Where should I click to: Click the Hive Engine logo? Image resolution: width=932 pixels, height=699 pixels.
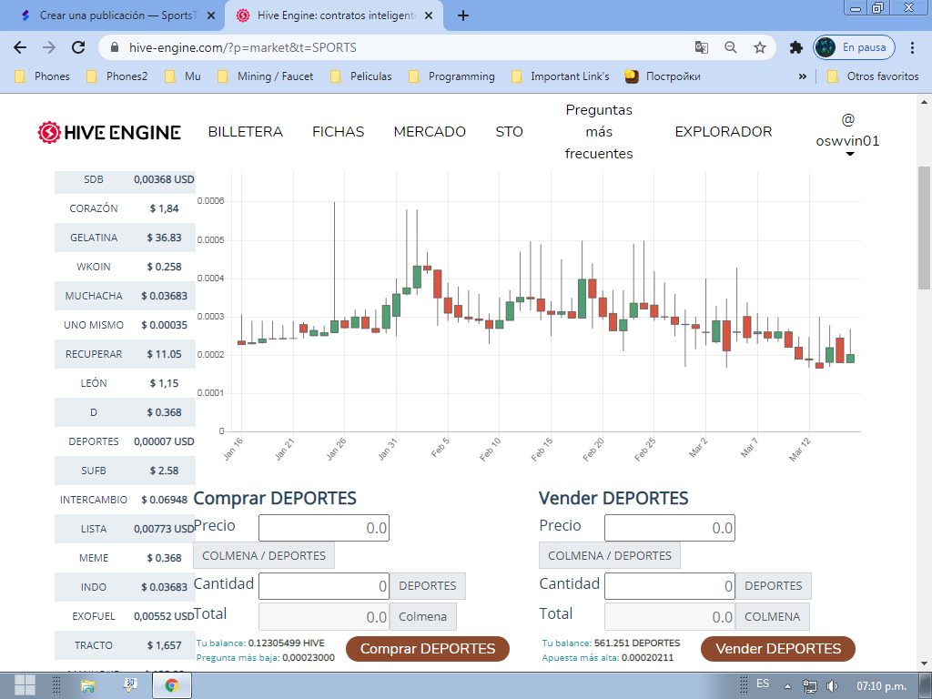109,132
